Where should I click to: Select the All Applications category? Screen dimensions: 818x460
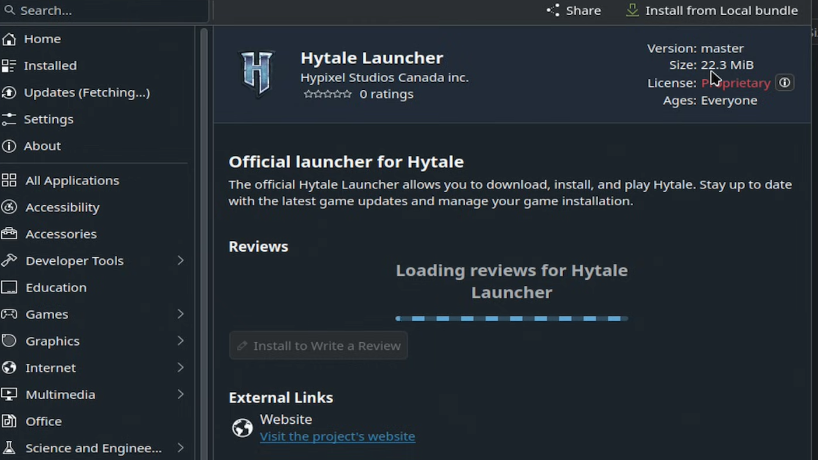(72, 181)
